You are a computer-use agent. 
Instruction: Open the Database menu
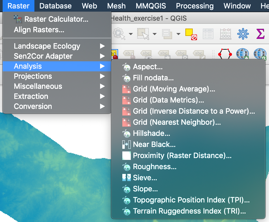pos(55,6)
